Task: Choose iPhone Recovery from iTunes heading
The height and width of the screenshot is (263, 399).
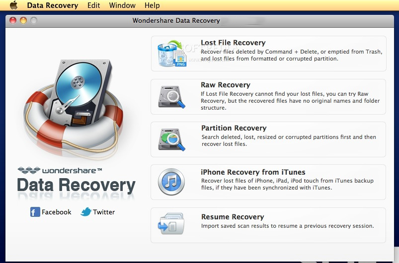Action: pos(253,172)
